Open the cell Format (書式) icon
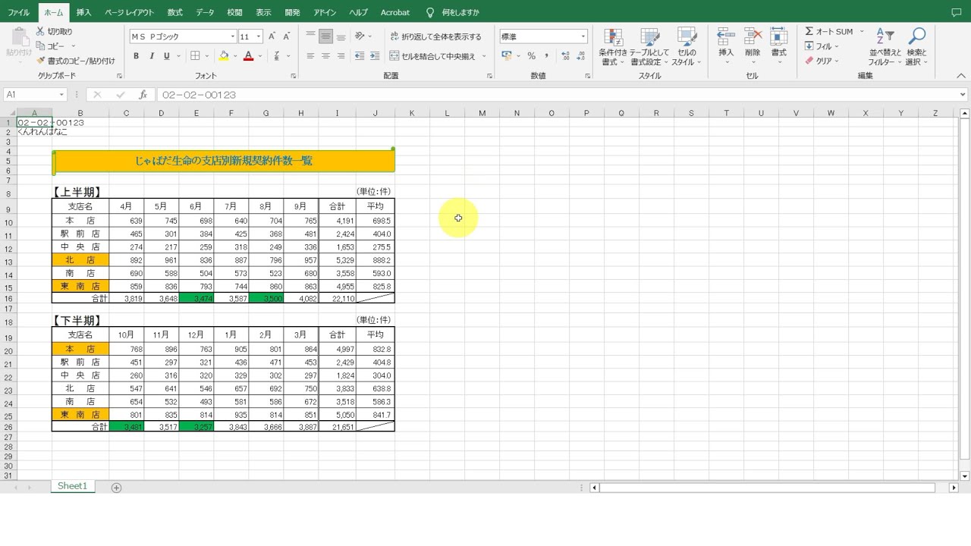 [x=778, y=37]
